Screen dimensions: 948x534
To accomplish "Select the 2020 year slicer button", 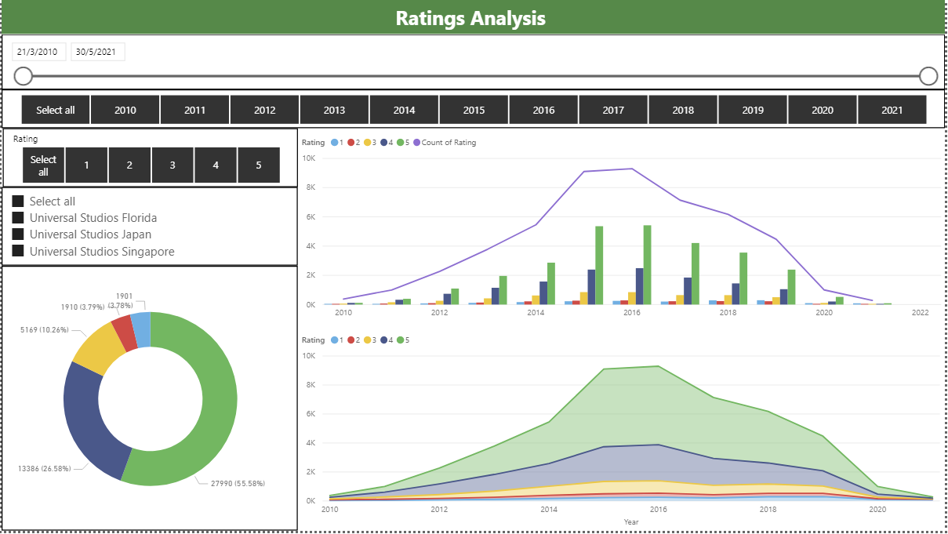I will (822, 110).
